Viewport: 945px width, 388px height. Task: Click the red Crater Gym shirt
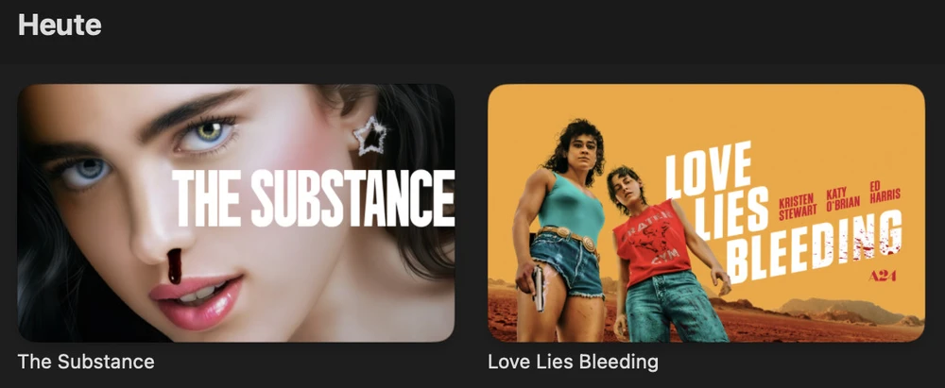click(x=646, y=244)
